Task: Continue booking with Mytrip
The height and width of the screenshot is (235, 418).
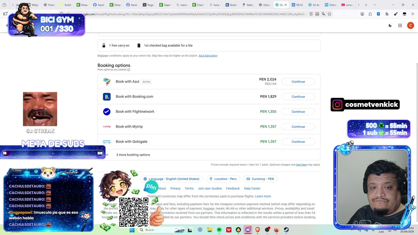Action: (x=298, y=127)
